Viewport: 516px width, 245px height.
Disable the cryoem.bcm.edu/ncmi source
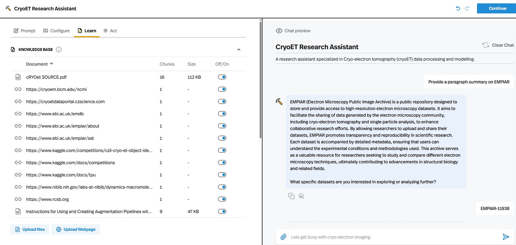(222, 89)
